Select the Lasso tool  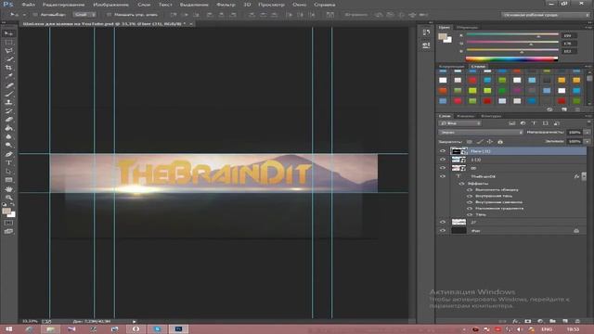[x=8, y=51]
